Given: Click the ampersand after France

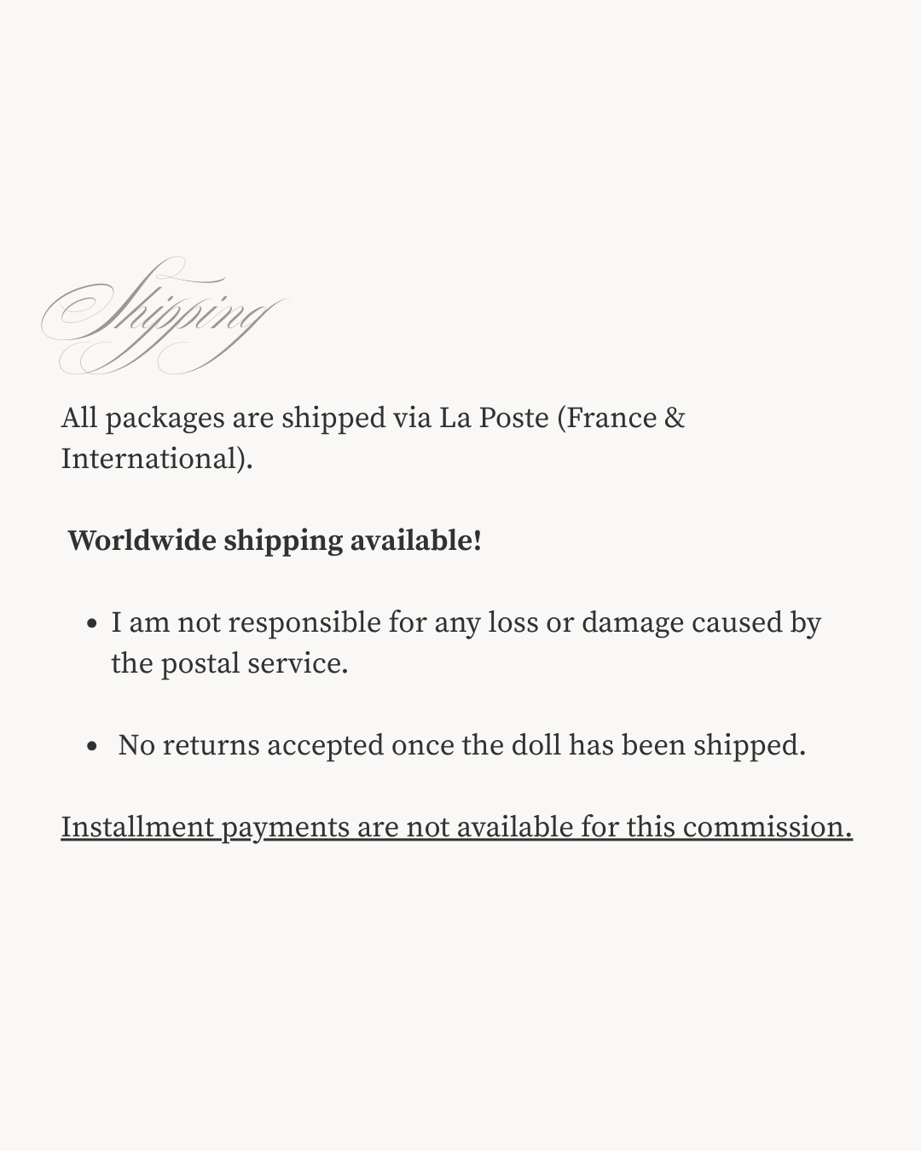Looking at the screenshot, I should [675, 418].
